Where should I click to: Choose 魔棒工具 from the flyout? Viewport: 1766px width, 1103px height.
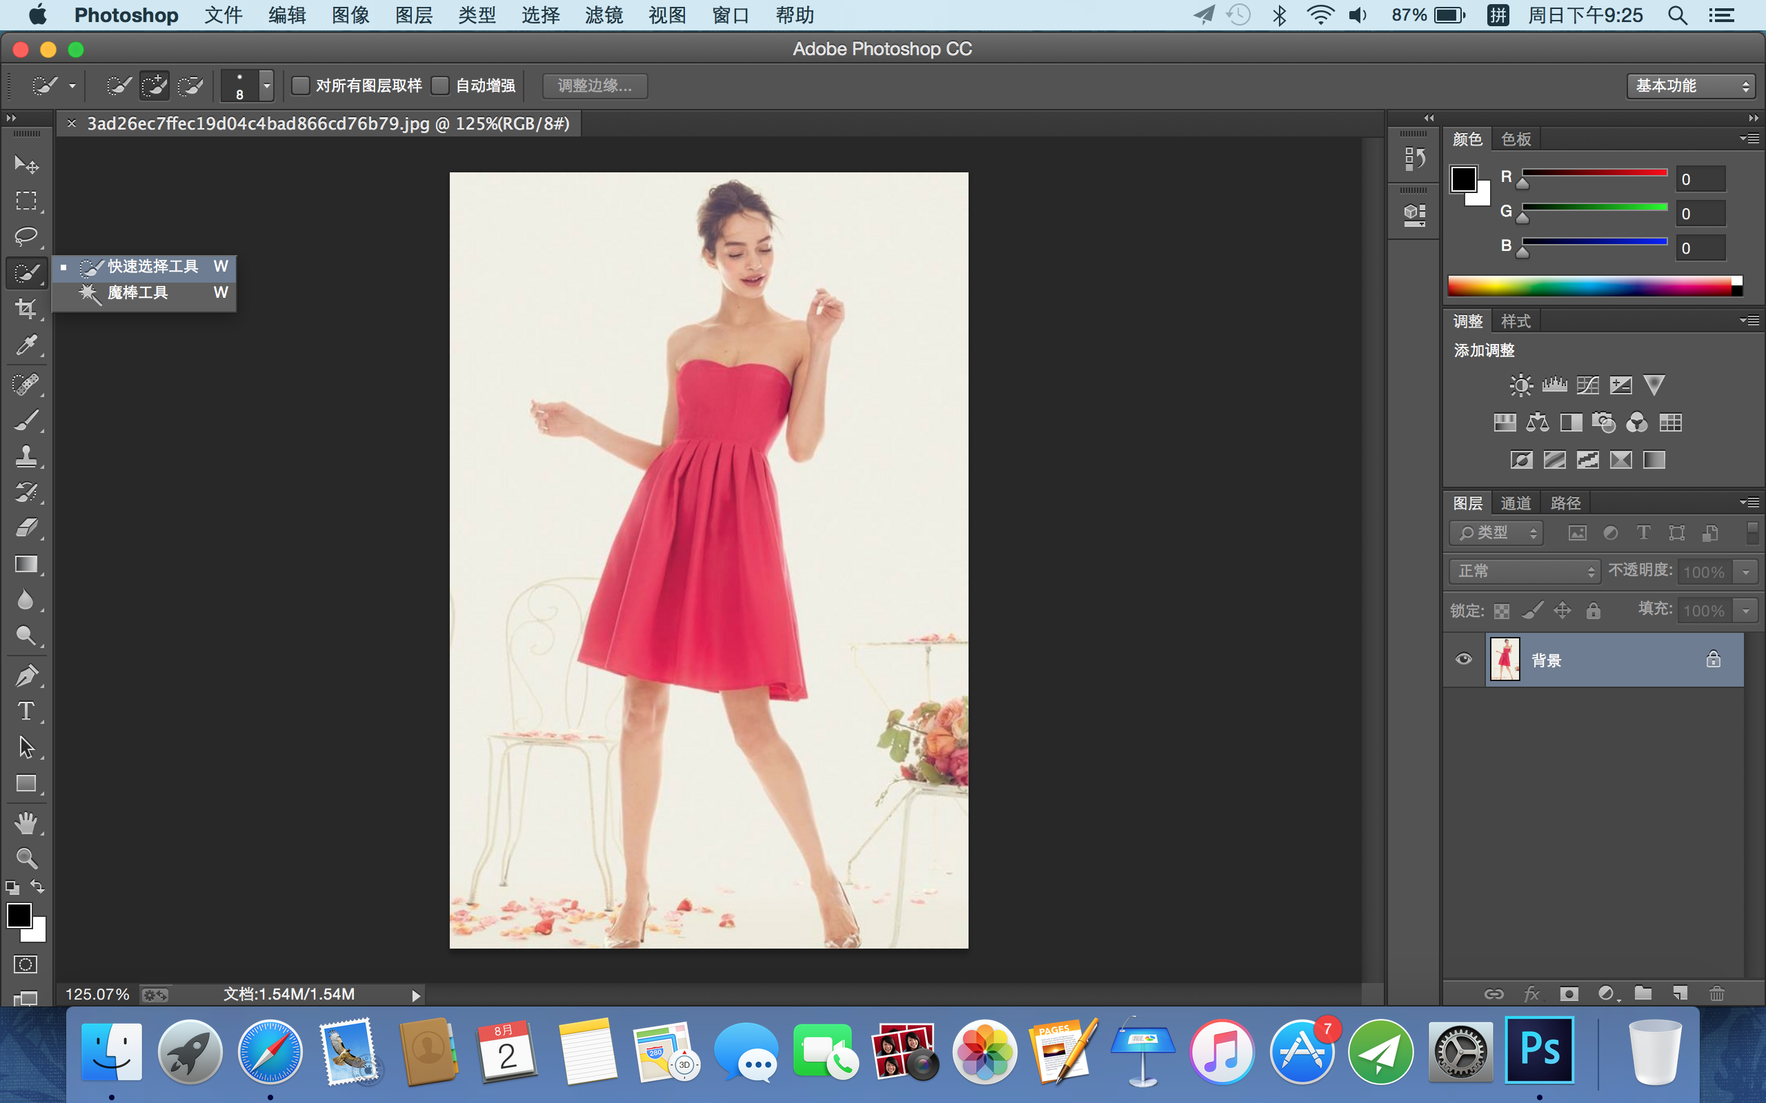pyautogui.click(x=144, y=292)
